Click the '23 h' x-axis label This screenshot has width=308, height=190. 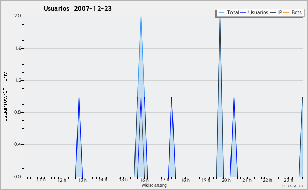[x=288, y=180]
